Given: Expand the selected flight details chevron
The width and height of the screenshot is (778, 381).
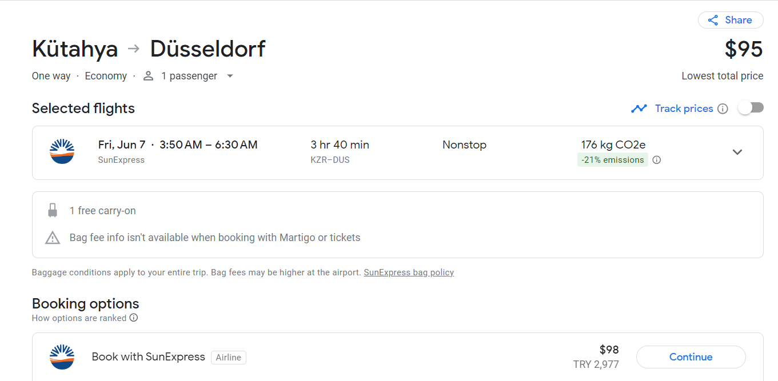Looking at the screenshot, I should (x=737, y=152).
